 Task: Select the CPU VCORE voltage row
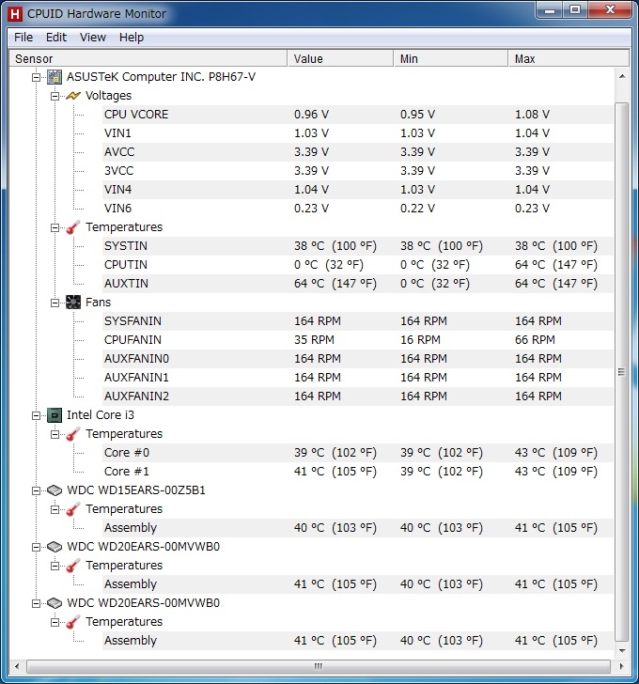coord(358,115)
